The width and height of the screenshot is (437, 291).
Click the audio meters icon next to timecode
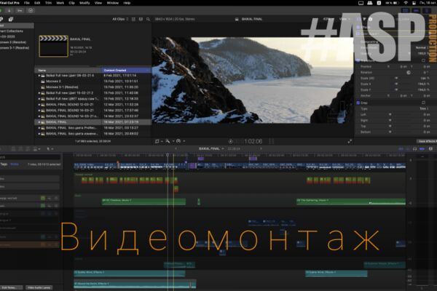click(x=271, y=141)
